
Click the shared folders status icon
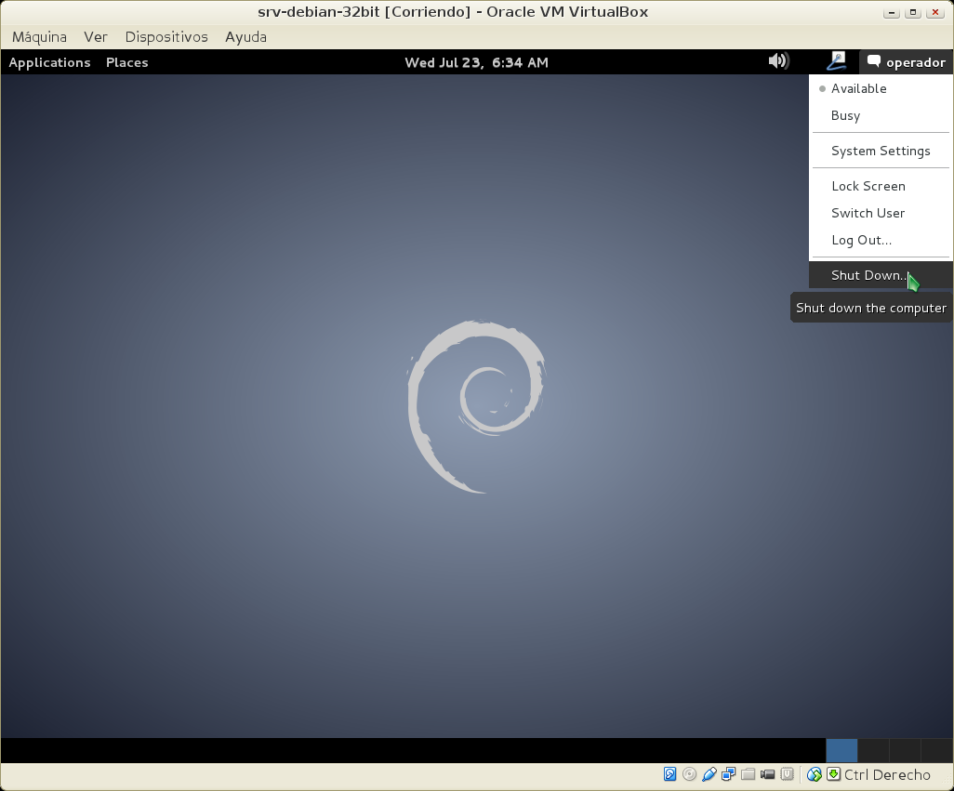748,774
